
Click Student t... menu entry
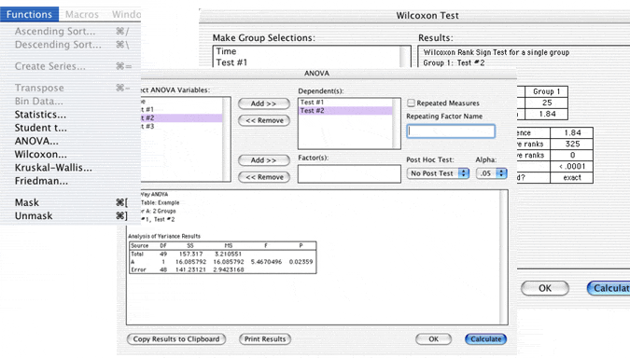pyautogui.click(x=41, y=128)
